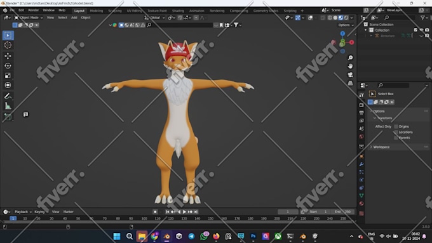Open the Tool properties tab

[x=361, y=95]
